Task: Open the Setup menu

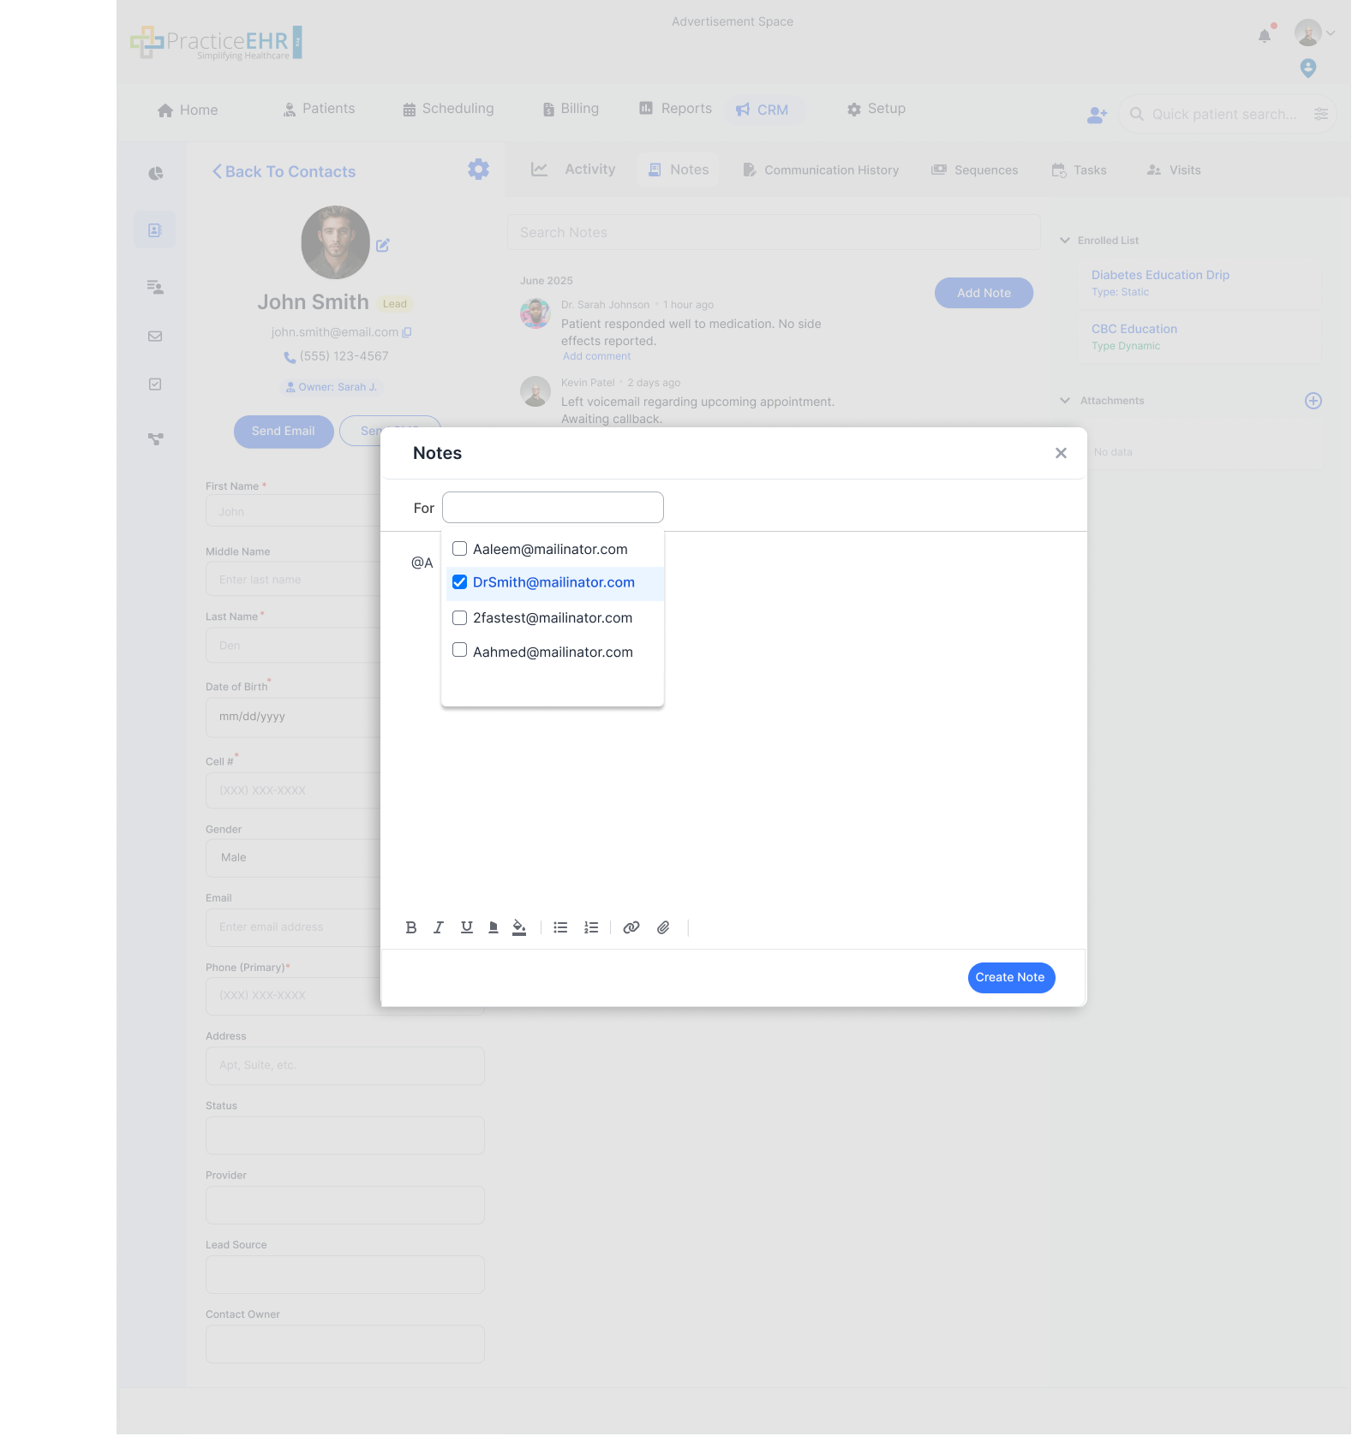Action: (876, 109)
